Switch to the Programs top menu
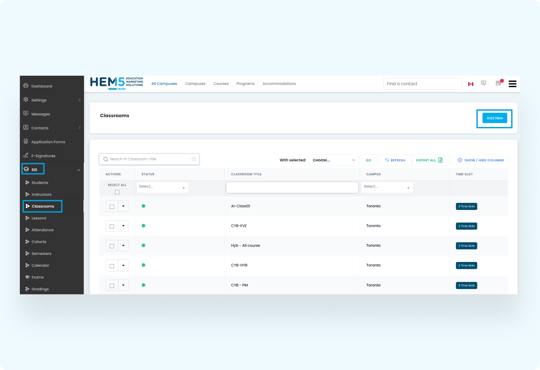 [x=245, y=84]
